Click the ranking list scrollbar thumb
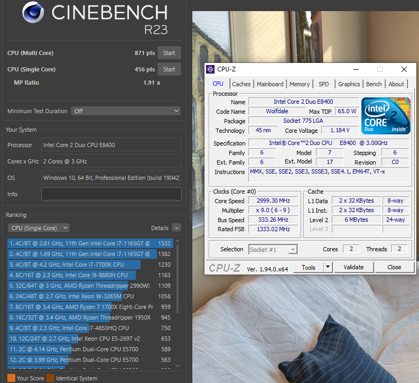419x383 pixels. pos(178,279)
